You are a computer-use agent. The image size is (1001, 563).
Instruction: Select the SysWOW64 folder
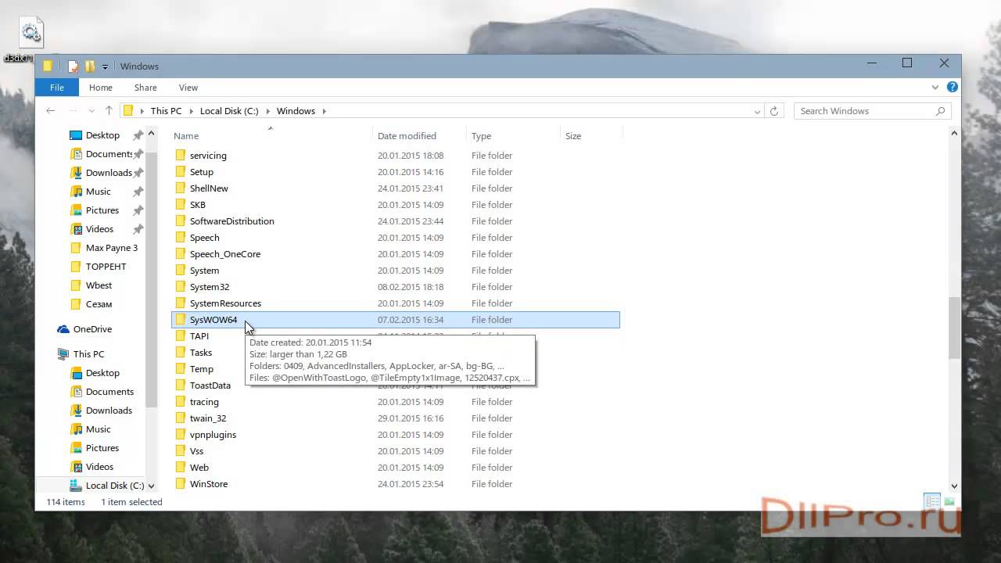395,320
